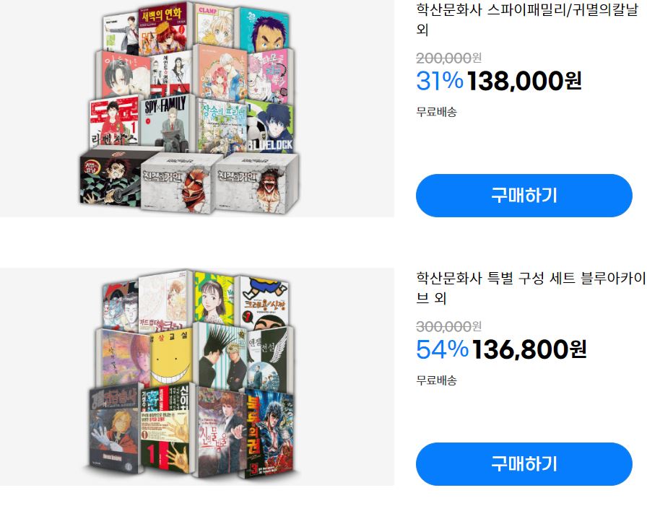
Task: Open the 학산문화사 특별 구성 세트 블루아카이브 title
Action: click(x=531, y=288)
